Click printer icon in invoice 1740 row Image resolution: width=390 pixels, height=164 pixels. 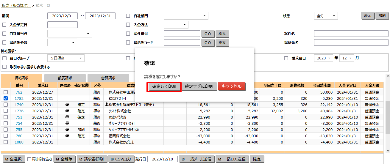(x=67, y=105)
